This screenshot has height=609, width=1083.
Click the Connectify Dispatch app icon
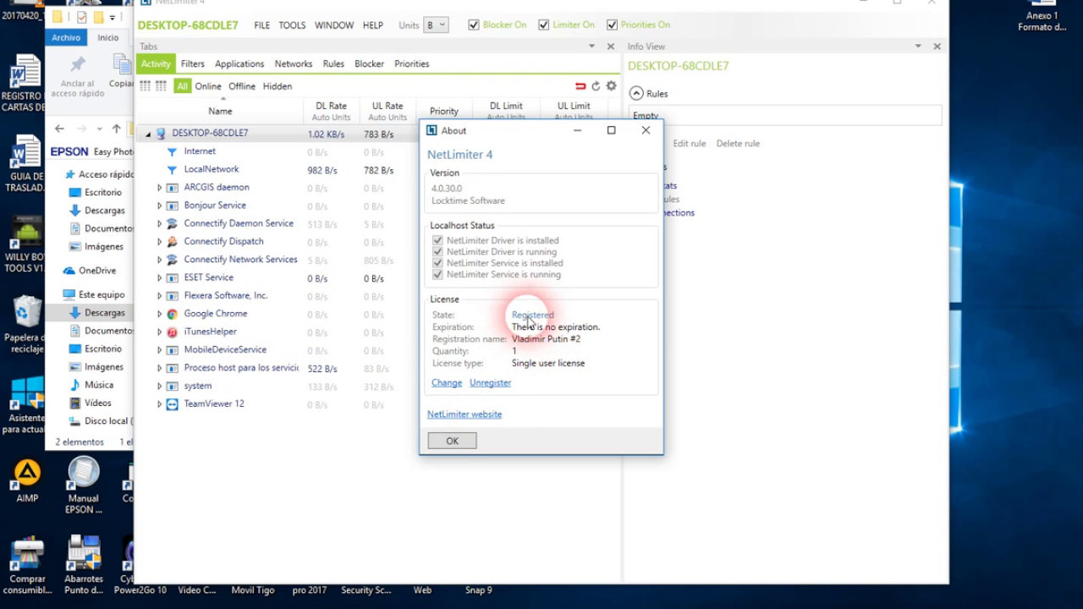(x=172, y=241)
